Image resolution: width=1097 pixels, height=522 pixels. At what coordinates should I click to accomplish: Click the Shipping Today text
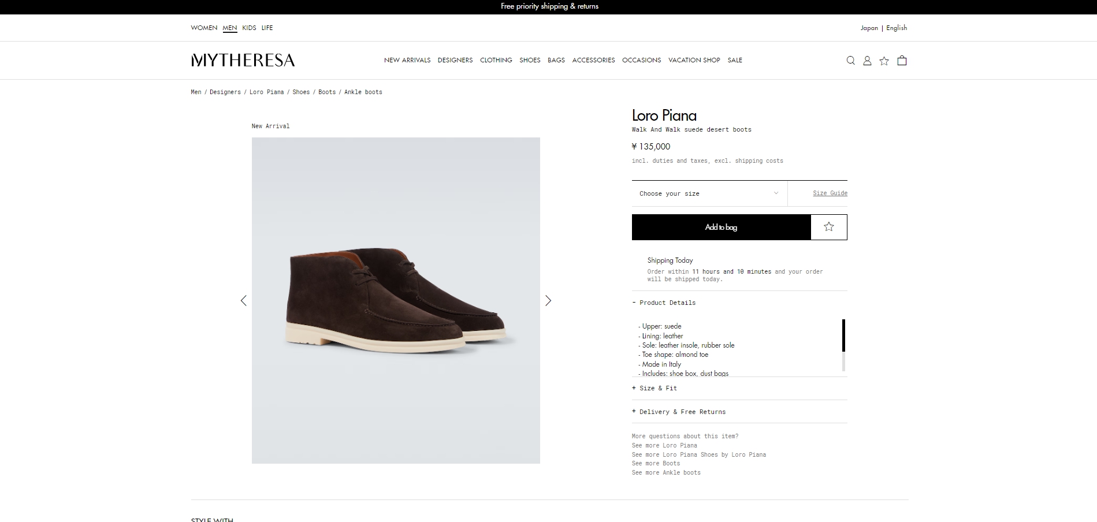pyautogui.click(x=670, y=260)
